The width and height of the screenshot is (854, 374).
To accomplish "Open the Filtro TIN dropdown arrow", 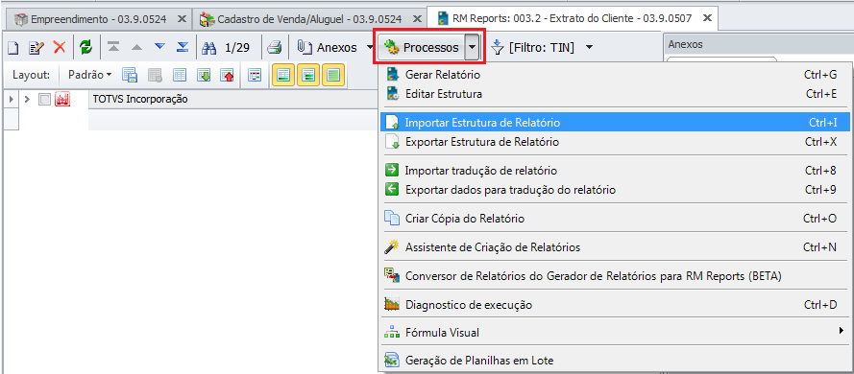I will pyautogui.click(x=589, y=48).
